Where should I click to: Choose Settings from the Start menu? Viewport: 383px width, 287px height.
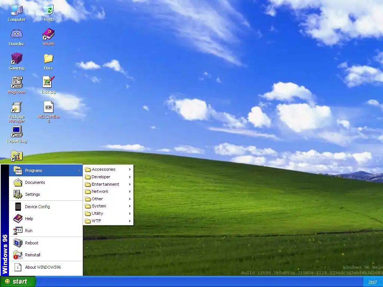46,194
